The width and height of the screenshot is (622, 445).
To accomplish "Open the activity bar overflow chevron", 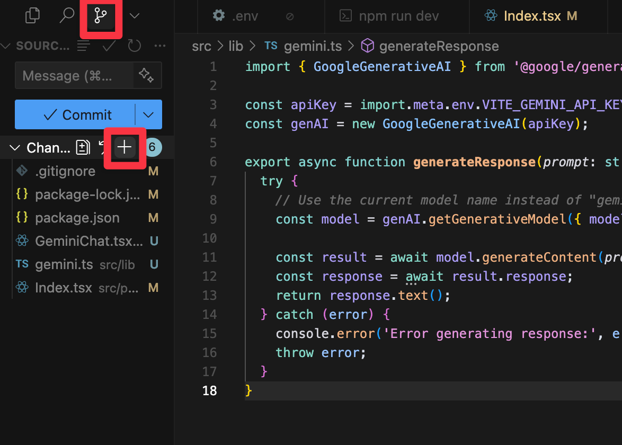I will point(134,15).
